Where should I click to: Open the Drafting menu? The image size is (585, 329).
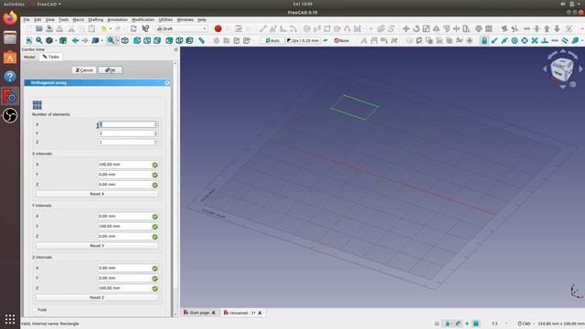tap(95, 20)
